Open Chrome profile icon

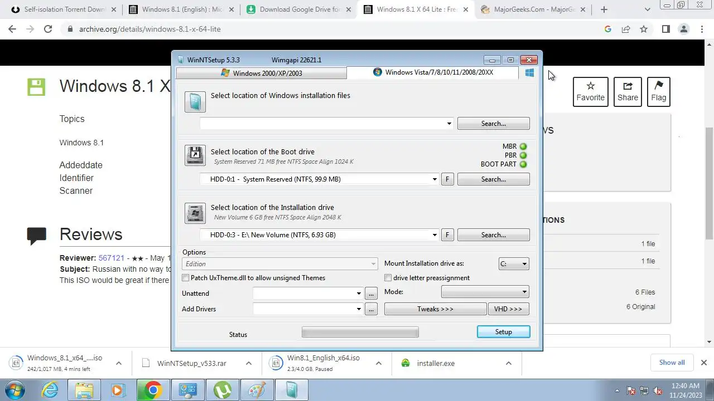683,29
